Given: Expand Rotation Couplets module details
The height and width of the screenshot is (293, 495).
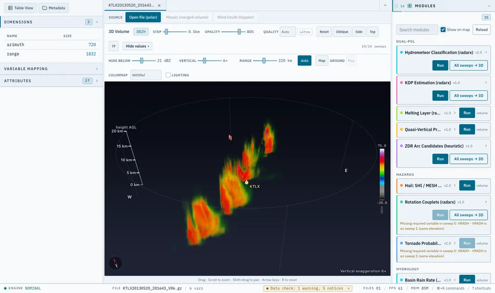Looking at the screenshot, I should click(486, 202).
